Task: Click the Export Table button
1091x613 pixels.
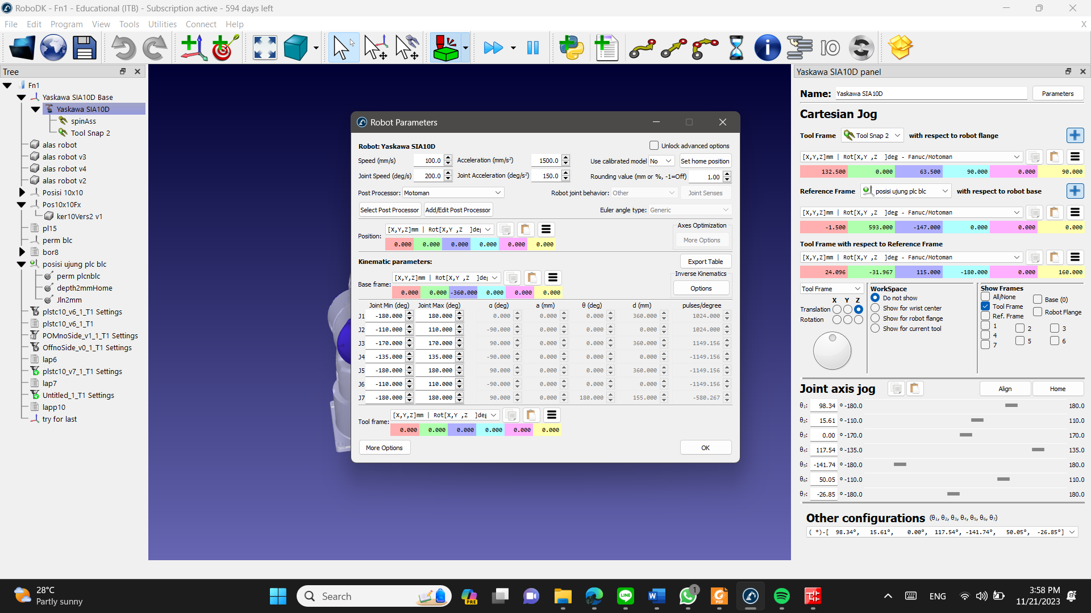Action: pyautogui.click(x=705, y=262)
